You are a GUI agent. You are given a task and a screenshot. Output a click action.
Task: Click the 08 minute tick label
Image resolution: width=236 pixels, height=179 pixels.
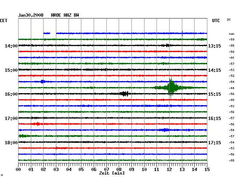(119, 170)
